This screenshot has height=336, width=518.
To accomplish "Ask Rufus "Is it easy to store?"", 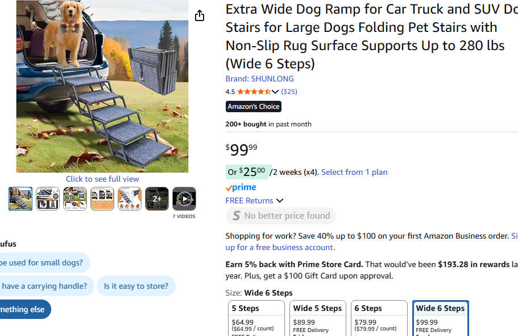I will point(136,286).
